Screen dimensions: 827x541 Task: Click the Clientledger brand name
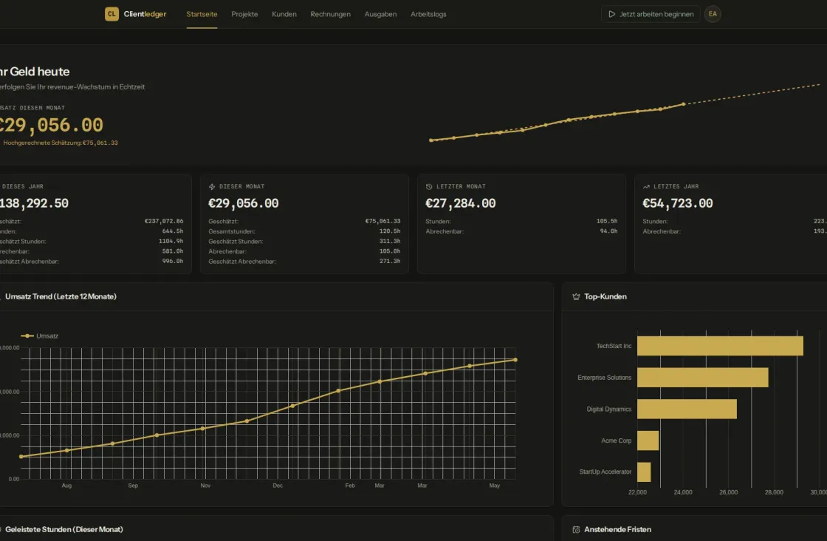(145, 14)
